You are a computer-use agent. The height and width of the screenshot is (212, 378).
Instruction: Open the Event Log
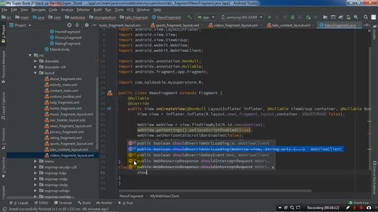coord(359,203)
